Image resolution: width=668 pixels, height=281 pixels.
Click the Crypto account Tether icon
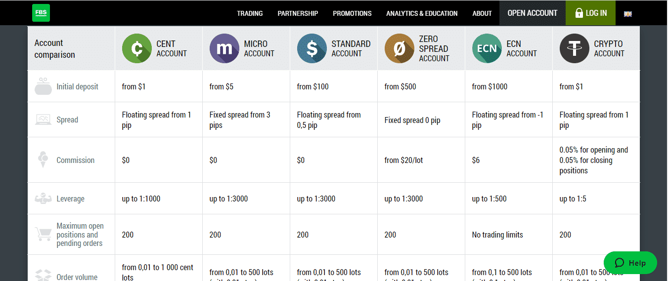[575, 48]
